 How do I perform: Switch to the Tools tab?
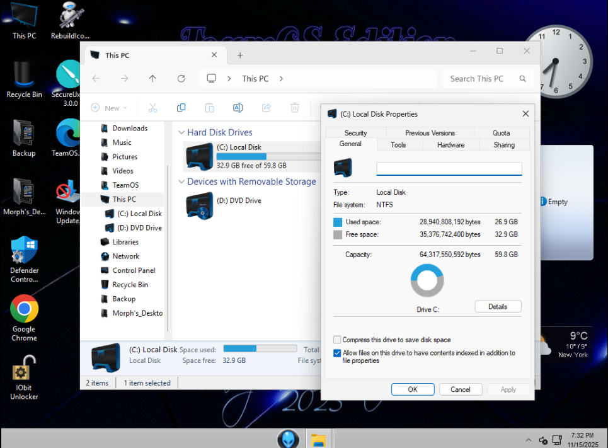398,145
